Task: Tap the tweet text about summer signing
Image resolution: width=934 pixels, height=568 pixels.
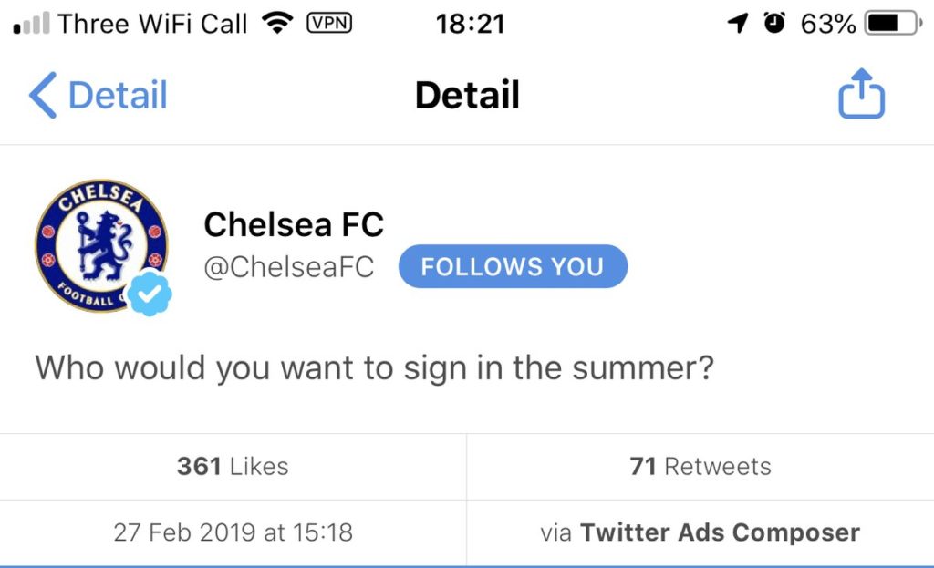Action: pos(374,368)
